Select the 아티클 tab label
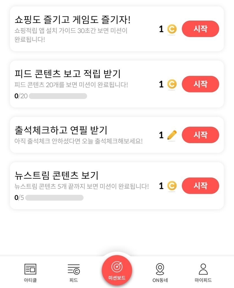This screenshot has width=234, height=288. point(30,280)
